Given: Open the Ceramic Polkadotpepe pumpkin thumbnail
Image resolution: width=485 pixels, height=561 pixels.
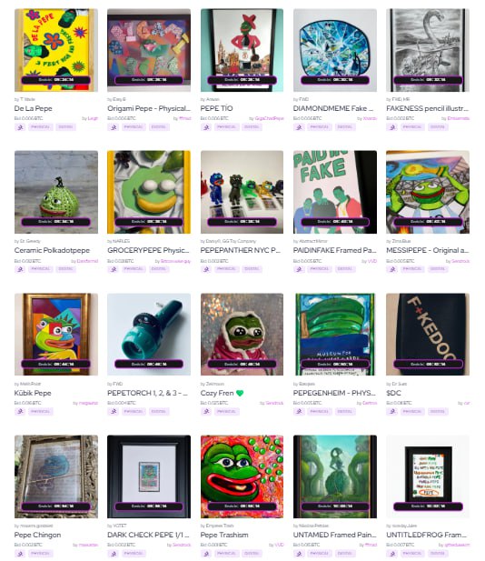Looking at the screenshot, I should 56,192.
